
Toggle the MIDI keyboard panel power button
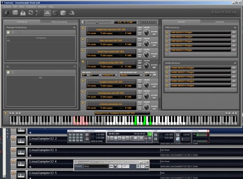pyautogui.click(x=6, y=113)
